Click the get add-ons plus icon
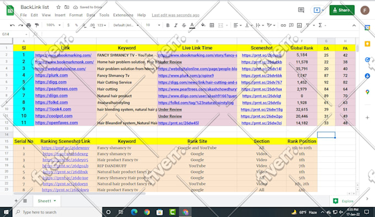The image size is (375, 217). 367,118
